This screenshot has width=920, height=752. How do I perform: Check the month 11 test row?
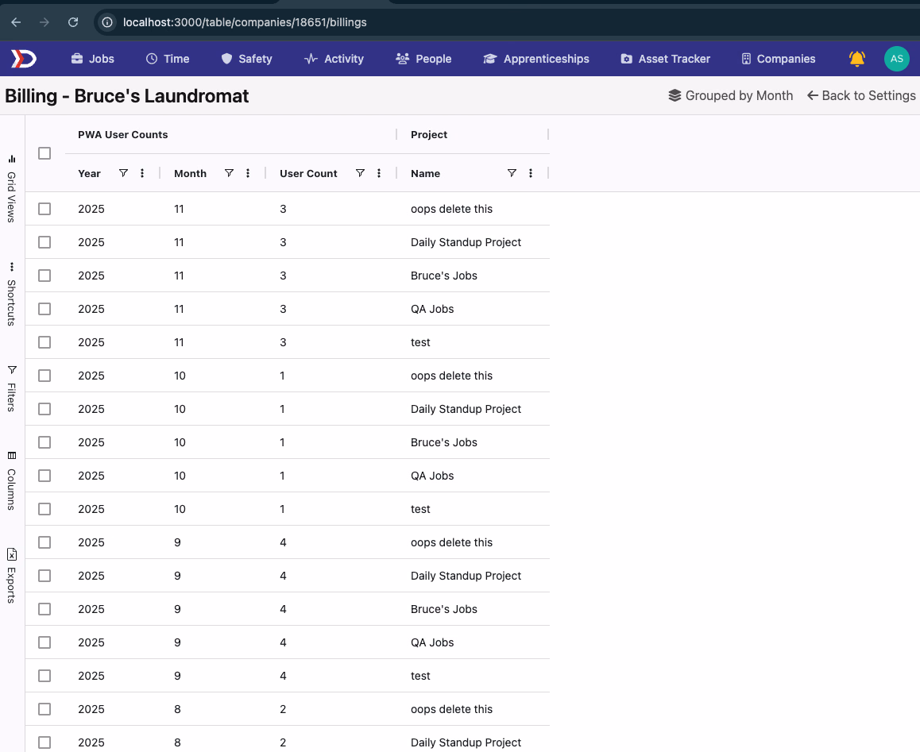44,342
